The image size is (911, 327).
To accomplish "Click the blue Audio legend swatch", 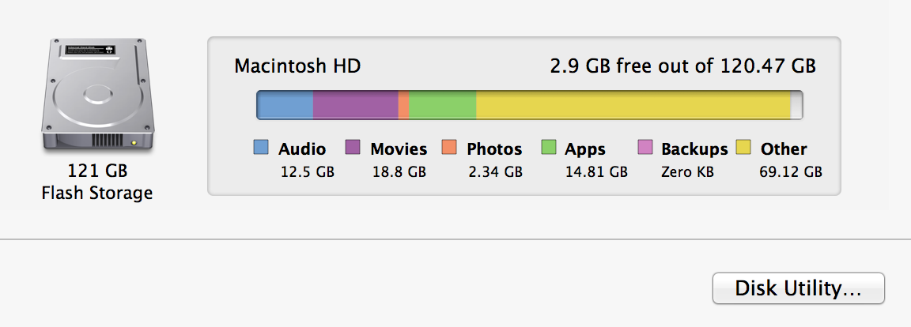I will [x=261, y=147].
